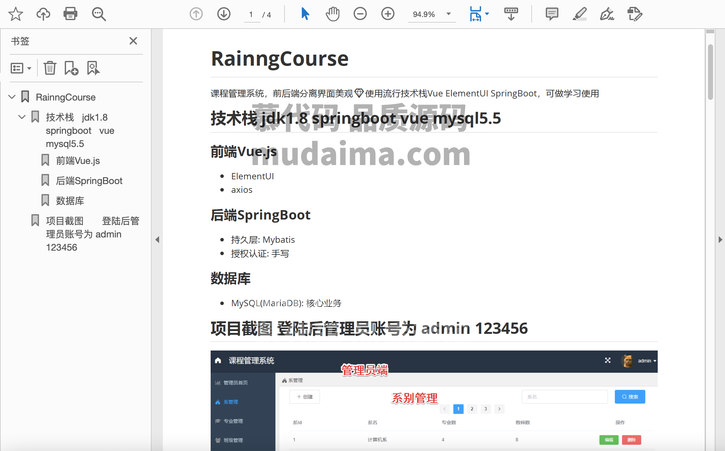Screen dimensions: 725x451
Task: Jump to the 数据库 bookmark
Action: [70, 201]
